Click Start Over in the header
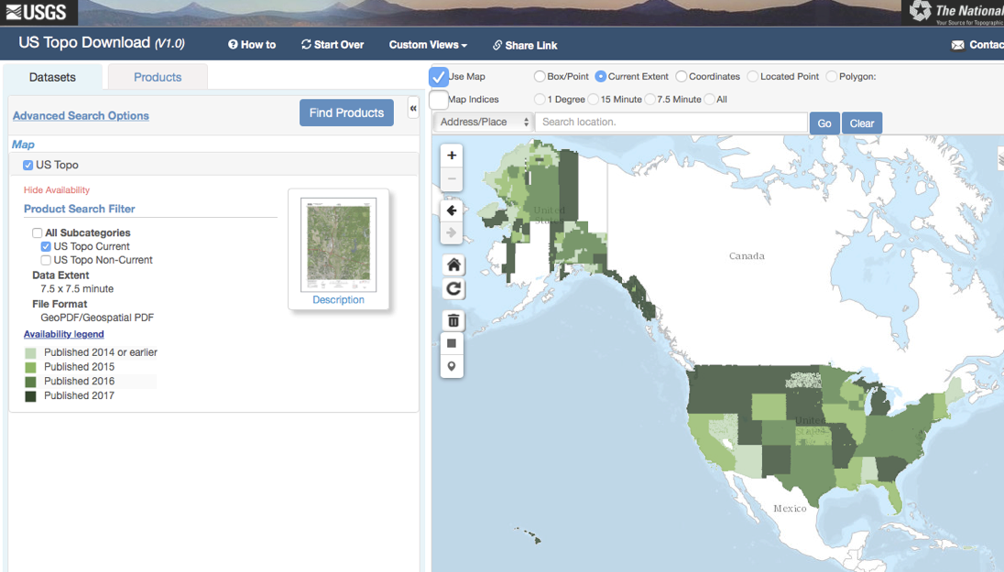Viewport: 1004px width, 572px height. [x=333, y=45]
